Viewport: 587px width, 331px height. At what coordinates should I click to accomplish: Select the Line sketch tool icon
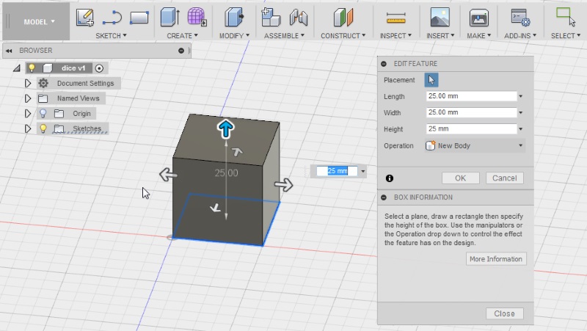click(x=112, y=18)
